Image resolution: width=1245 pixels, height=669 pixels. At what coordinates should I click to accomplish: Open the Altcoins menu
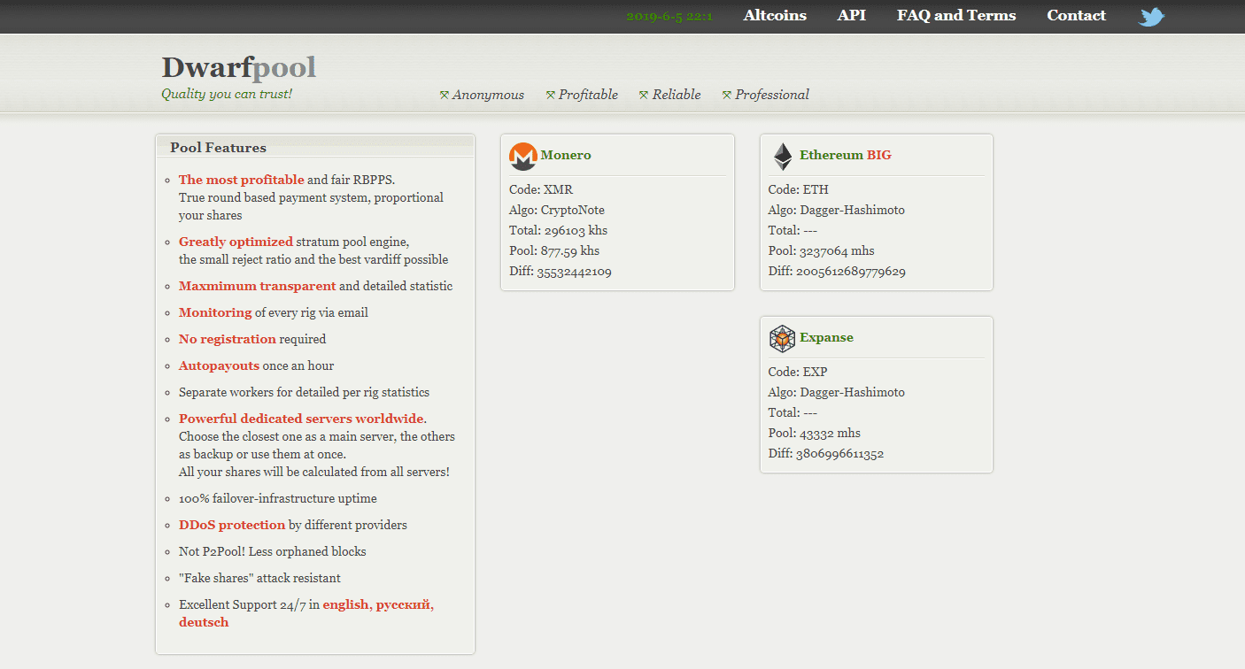[775, 16]
